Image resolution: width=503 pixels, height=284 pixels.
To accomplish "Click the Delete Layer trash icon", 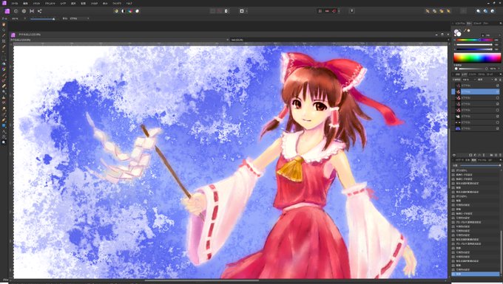I will tap(500, 155).
